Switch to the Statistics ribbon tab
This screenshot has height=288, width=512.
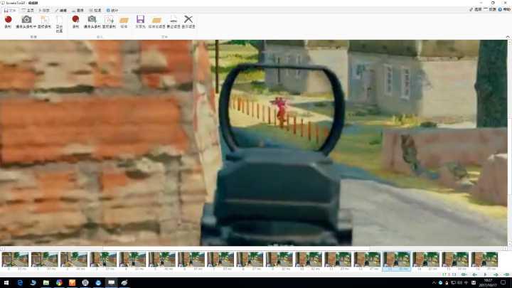(x=112, y=11)
